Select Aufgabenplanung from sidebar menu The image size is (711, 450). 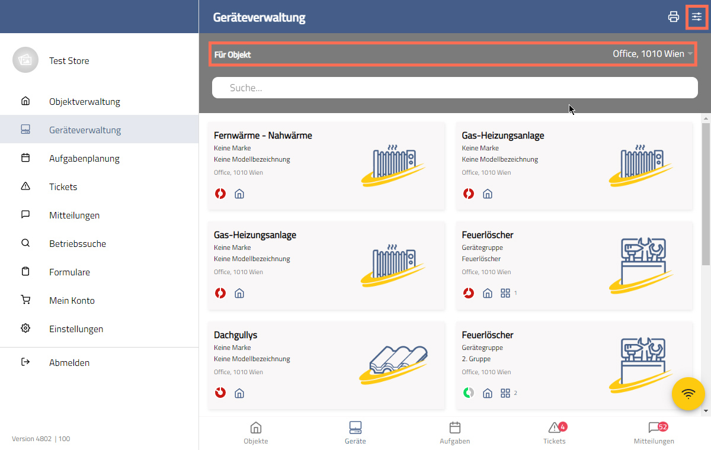pyautogui.click(x=84, y=158)
